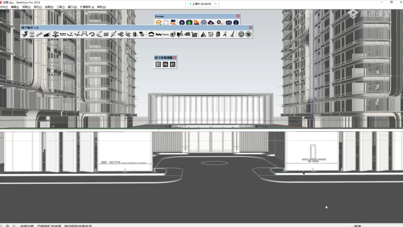403x227 pixels.
Task: Click the 坯子助手 1.70 toolbar title
Action: pyautogui.click(x=30, y=28)
